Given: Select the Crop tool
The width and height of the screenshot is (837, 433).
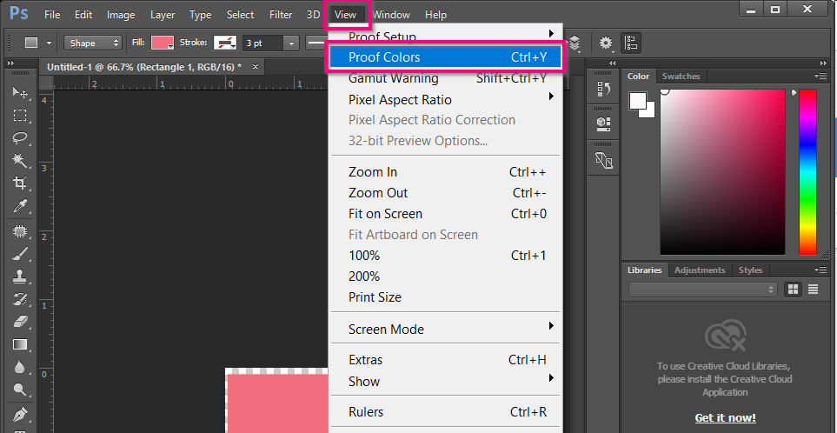Looking at the screenshot, I should [20, 183].
